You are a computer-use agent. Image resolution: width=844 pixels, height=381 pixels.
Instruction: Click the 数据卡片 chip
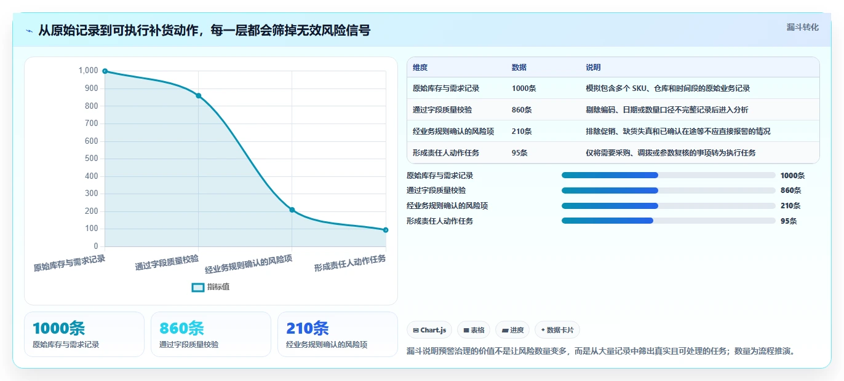pos(557,330)
